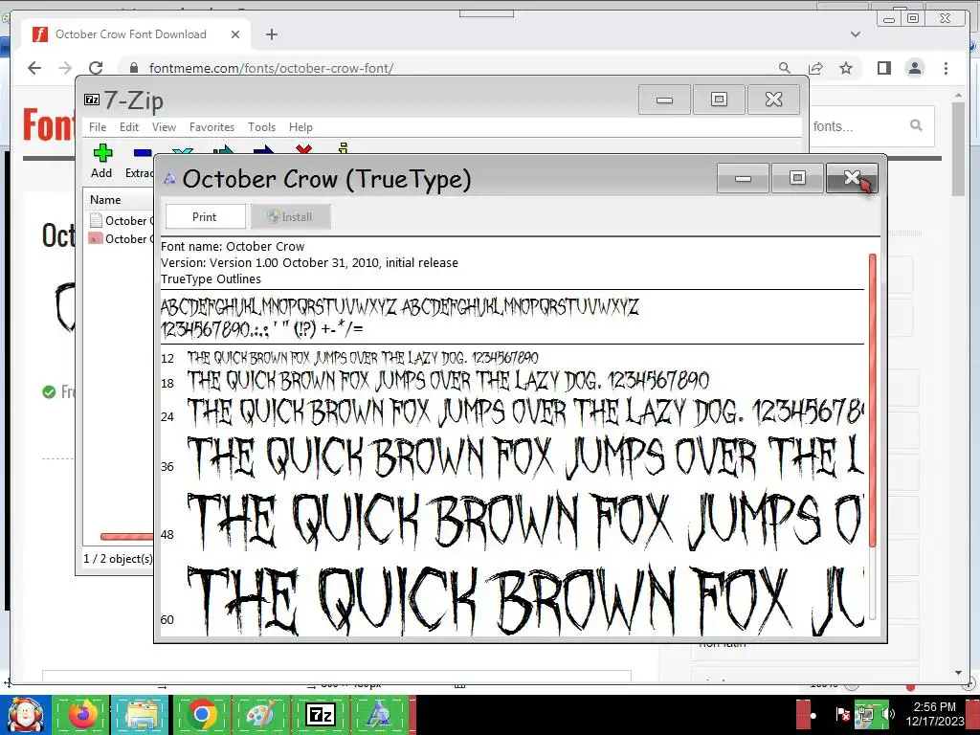The height and width of the screenshot is (735, 980).
Task: Click the 7-Zip horizontal scrollbar
Action: pos(127,536)
